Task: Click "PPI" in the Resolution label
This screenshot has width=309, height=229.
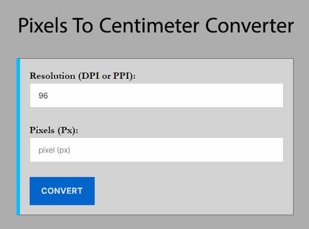Action: 121,75
